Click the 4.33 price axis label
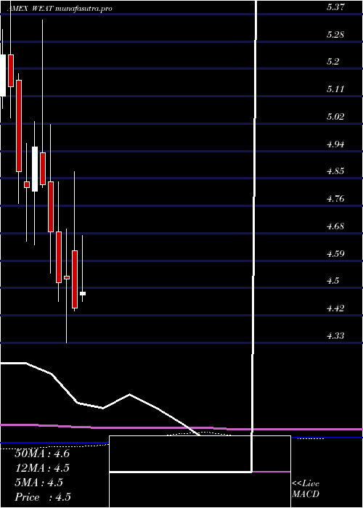The image size is (363, 508). (335, 336)
